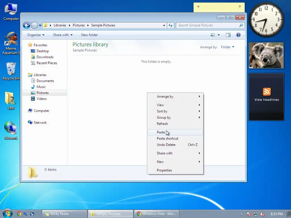Viewport: 291px width, 218px height.
Task: Open View submenu in context menu
Action: pos(175,105)
